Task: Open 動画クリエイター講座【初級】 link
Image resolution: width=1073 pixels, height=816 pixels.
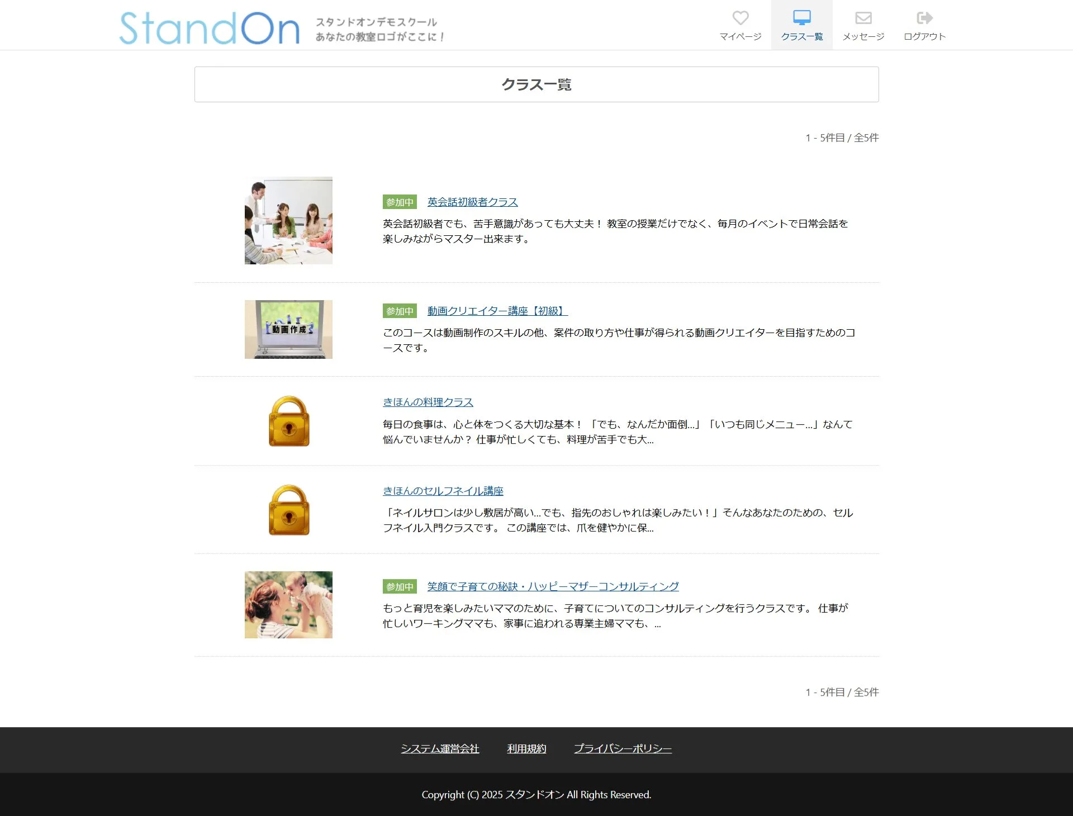Action: (x=497, y=311)
